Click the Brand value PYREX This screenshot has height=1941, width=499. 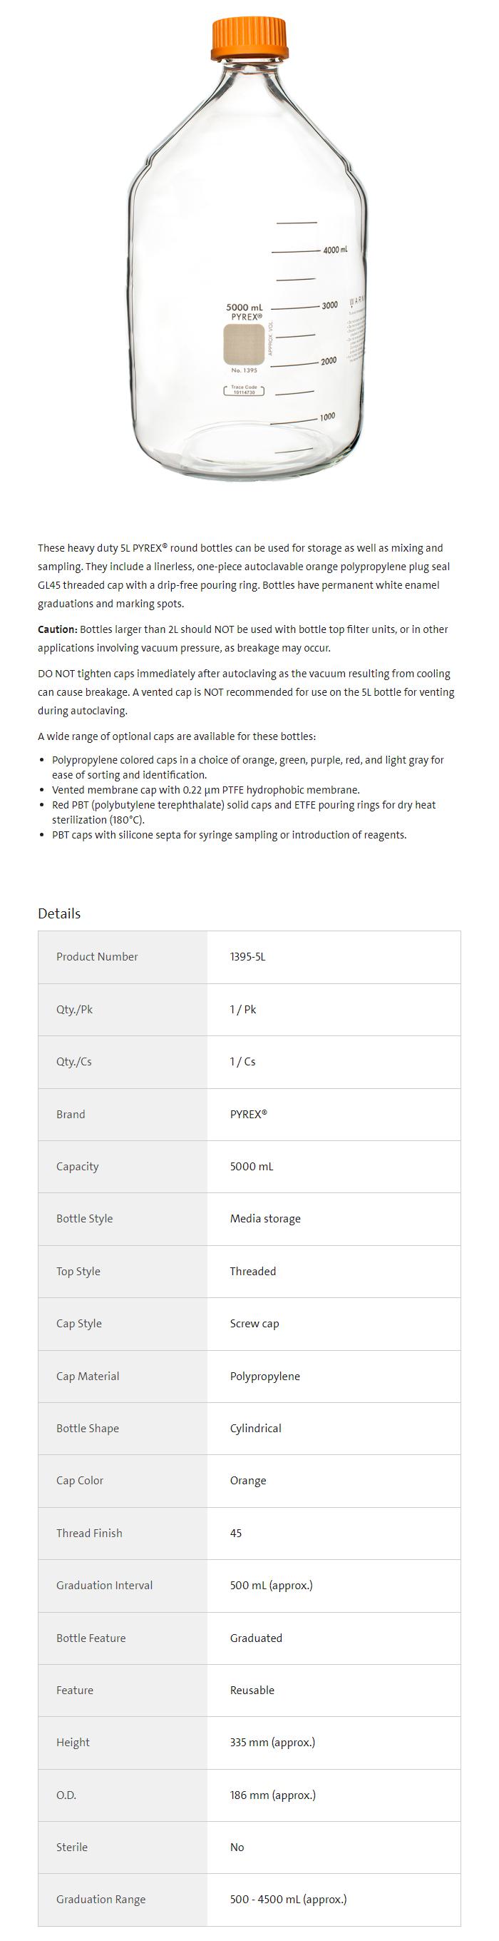coord(248,1114)
